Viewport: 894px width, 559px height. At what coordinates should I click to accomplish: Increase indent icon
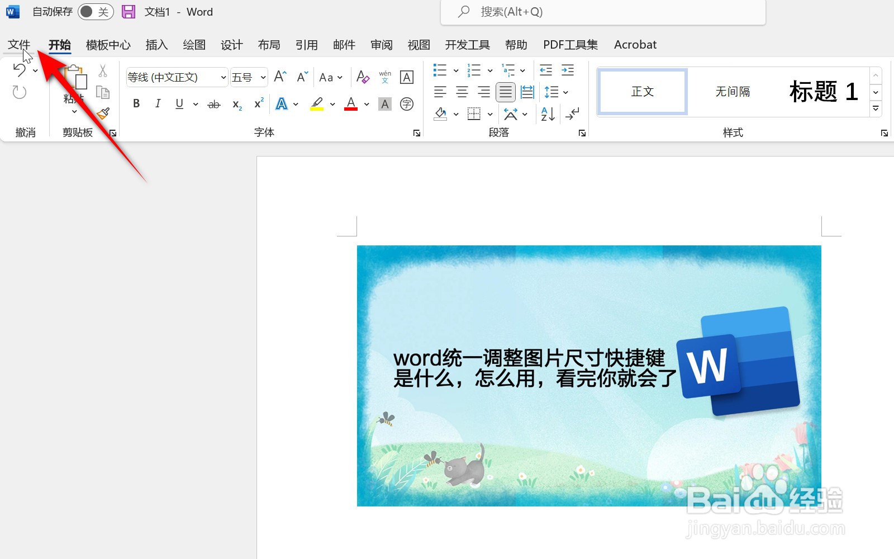point(568,70)
